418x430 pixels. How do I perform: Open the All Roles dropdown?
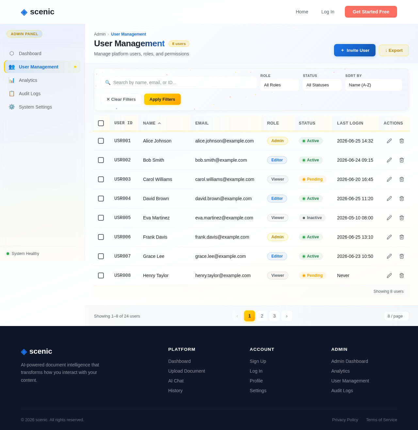point(280,85)
